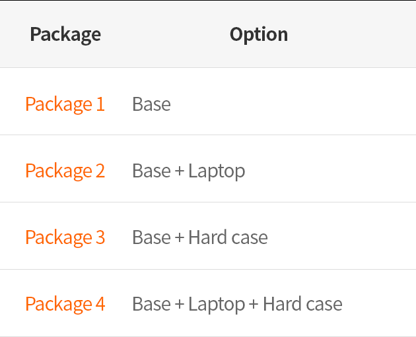Click the Package column header
The height and width of the screenshot is (337, 416).
pyautogui.click(x=65, y=35)
